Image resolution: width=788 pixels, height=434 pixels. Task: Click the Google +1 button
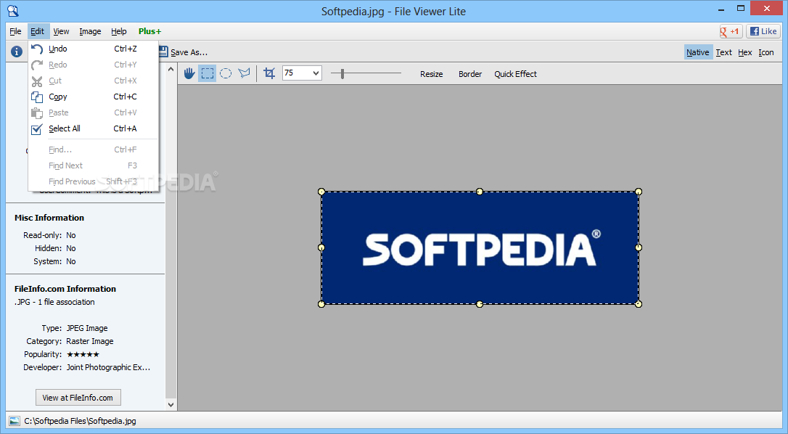(730, 31)
